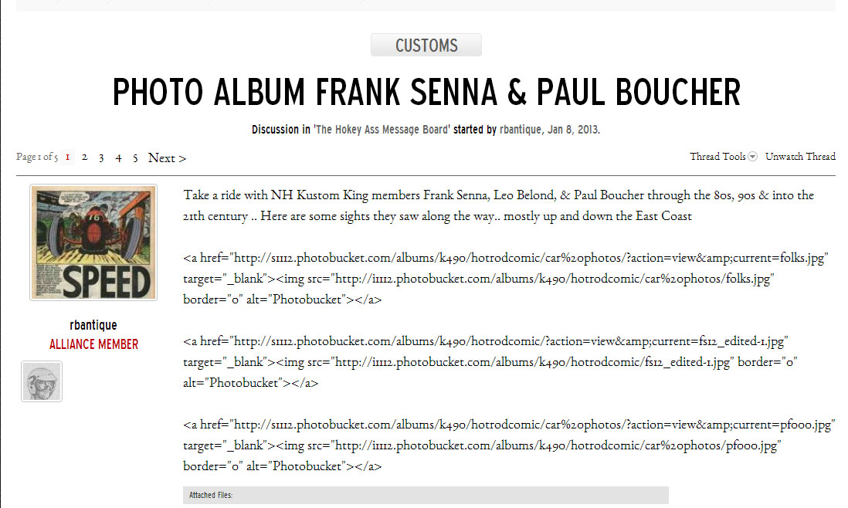Click the CUSTOMS prefix button
This screenshot has width=848, height=508.
pos(426,46)
